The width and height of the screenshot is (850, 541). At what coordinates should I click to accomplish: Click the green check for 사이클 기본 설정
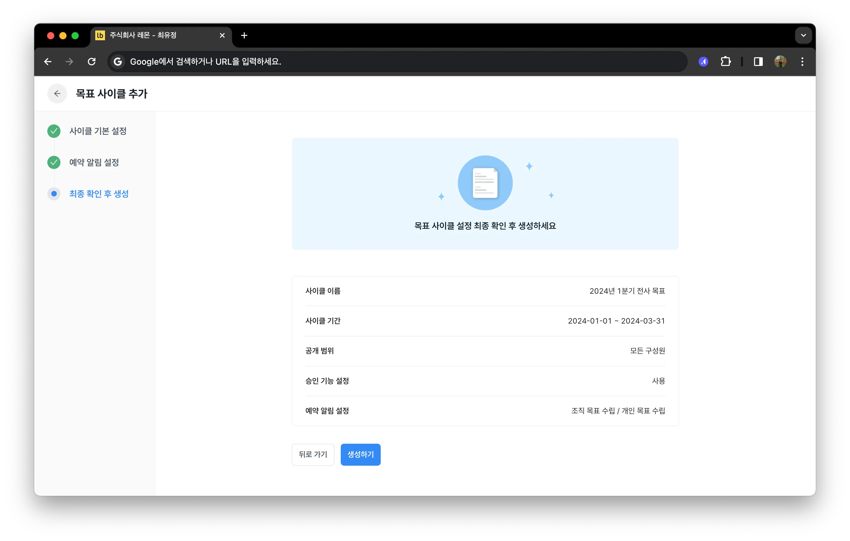pos(54,131)
